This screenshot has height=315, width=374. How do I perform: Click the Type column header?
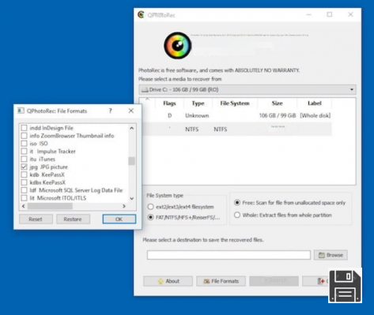click(198, 103)
